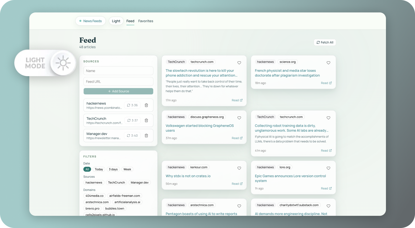Click the Fetch All button
The width and height of the screenshot is (415, 228).
pos(325,42)
